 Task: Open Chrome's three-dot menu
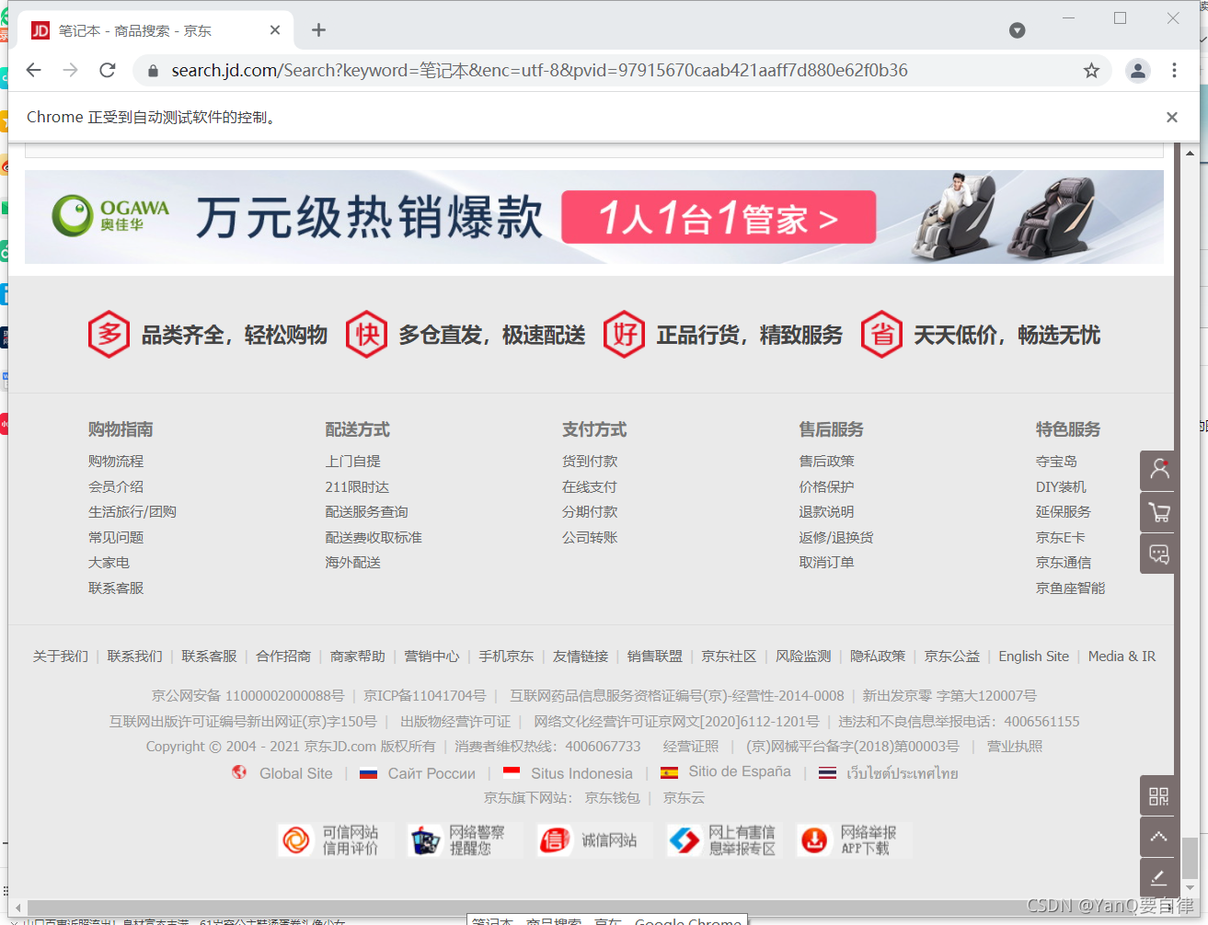click(x=1174, y=71)
